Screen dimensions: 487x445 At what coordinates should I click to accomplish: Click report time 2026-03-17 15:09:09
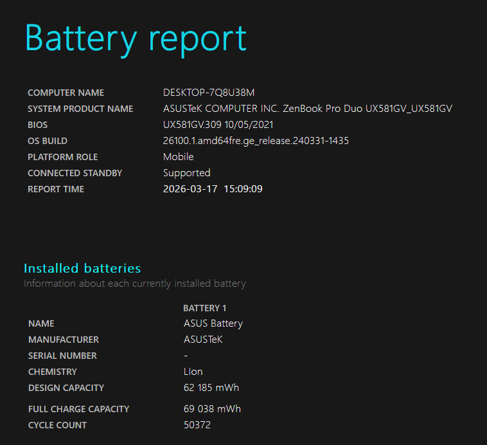coord(213,189)
